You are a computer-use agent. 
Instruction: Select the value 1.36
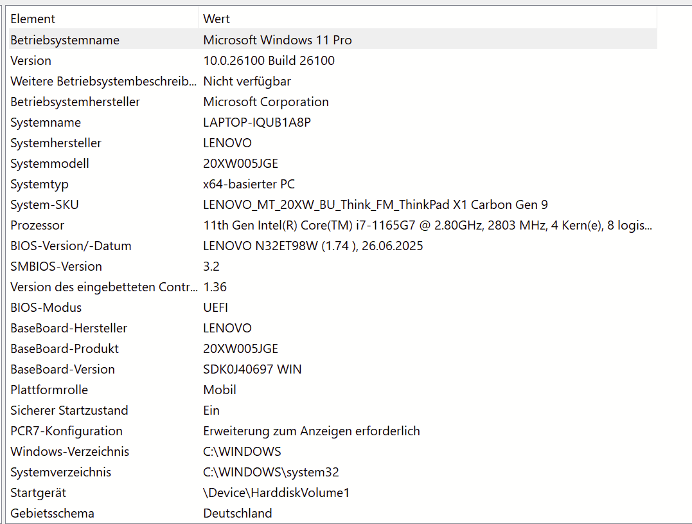tap(215, 287)
